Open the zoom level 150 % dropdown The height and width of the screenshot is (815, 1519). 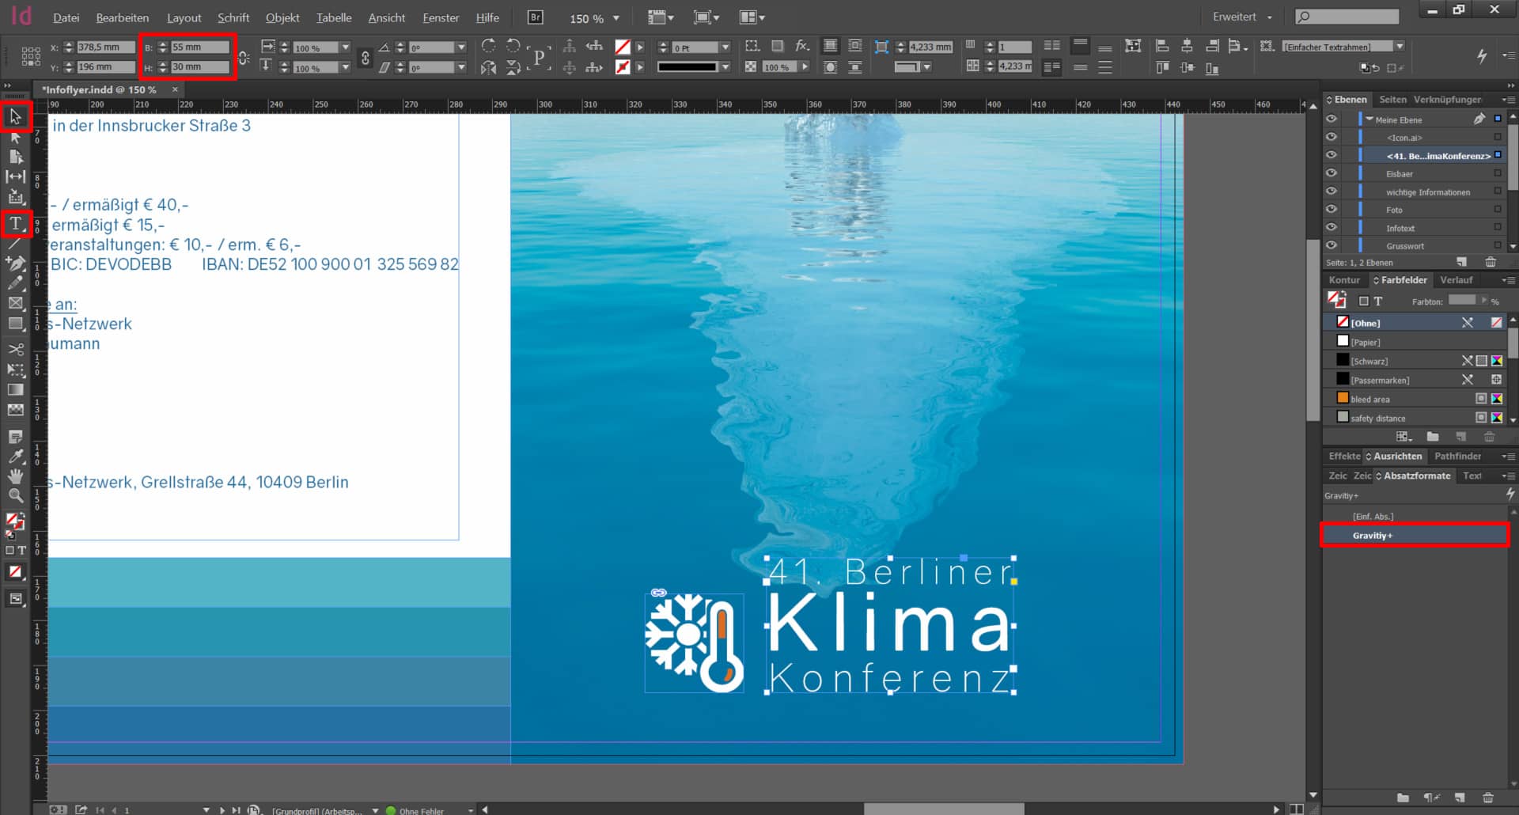coord(616,18)
